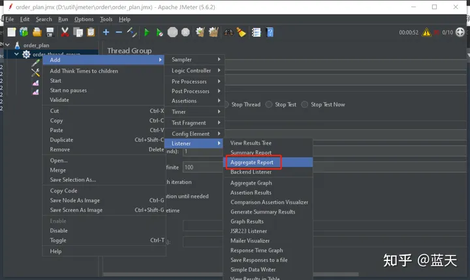Image resolution: width=470 pixels, height=280 pixels.
Task: Collapse the order_plan tree node arrow
Action: click(x=7, y=45)
